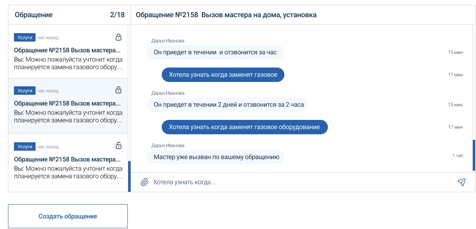Click the "Услуги" tag beside the open padlock
The width and height of the screenshot is (476, 229).
click(x=25, y=146)
